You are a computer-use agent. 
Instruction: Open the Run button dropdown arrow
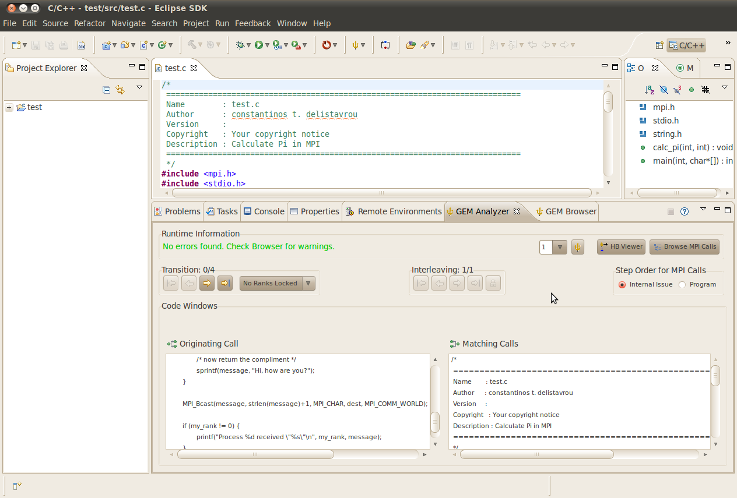tap(267, 45)
